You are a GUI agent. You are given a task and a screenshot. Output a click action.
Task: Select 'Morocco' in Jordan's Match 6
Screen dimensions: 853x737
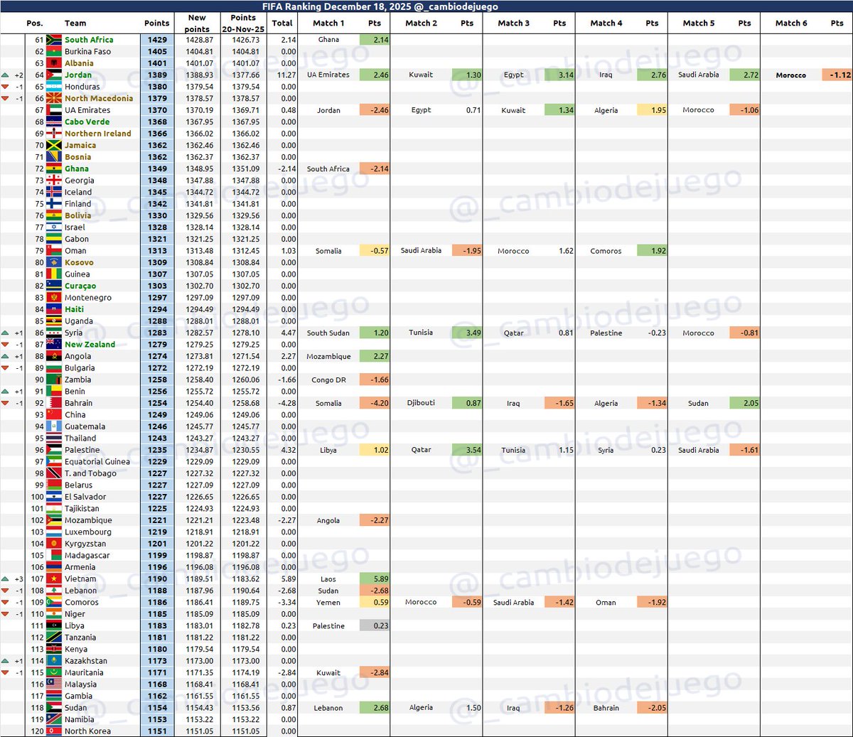pyautogui.click(x=791, y=75)
